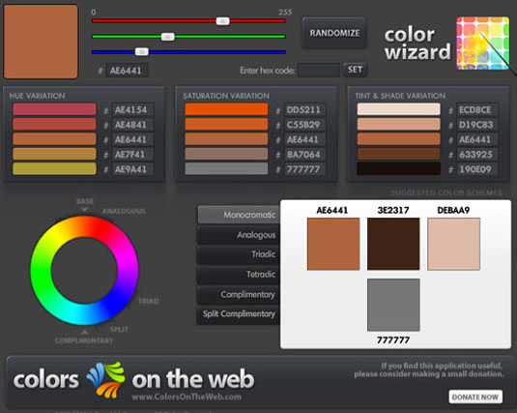Screen dimensions: 517x413
Task: Pick darkest shade swatch 190E09
Action: point(399,168)
